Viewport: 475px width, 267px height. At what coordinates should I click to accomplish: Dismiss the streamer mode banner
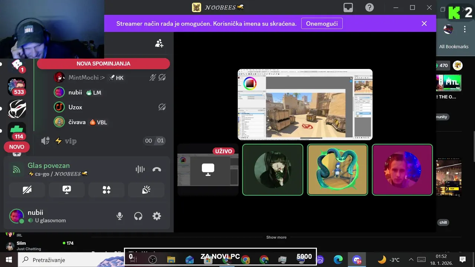(x=424, y=24)
